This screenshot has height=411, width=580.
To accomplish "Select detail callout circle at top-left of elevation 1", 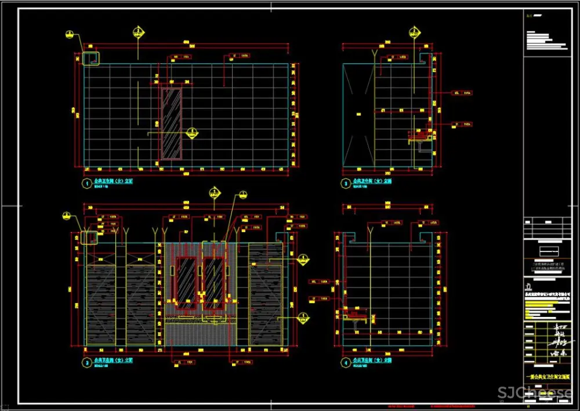I will point(70,35).
